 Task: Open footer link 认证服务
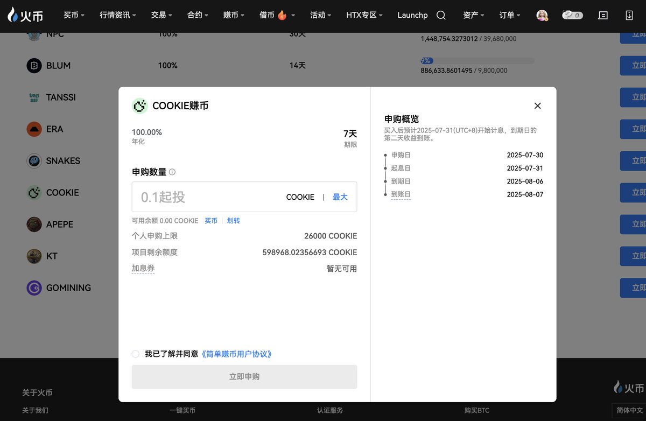pos(330,410)
